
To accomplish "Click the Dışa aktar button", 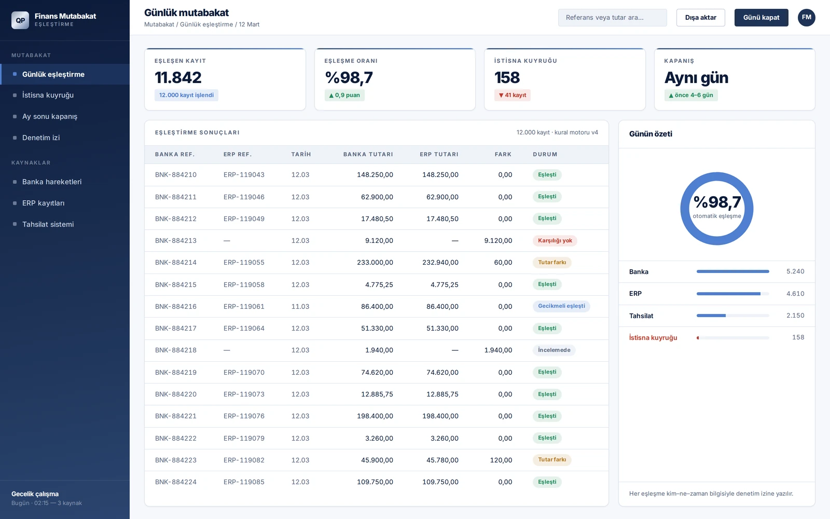I will pos(701,18).
